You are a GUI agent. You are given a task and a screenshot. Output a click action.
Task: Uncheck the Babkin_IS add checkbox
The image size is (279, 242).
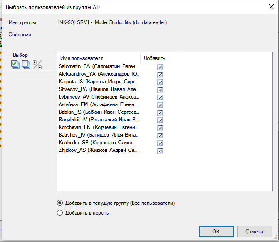(x=160, y=113)
